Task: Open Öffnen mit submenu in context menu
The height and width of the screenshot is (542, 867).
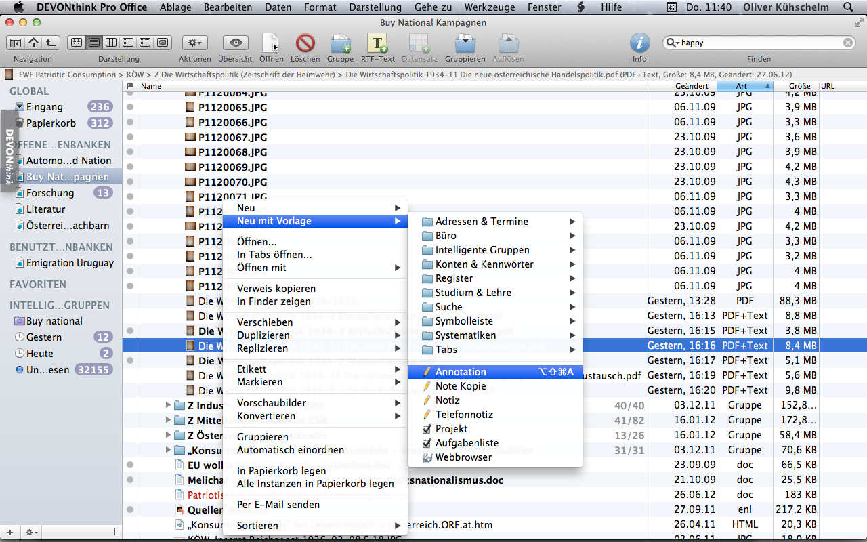Action: [x=315, y=268]
